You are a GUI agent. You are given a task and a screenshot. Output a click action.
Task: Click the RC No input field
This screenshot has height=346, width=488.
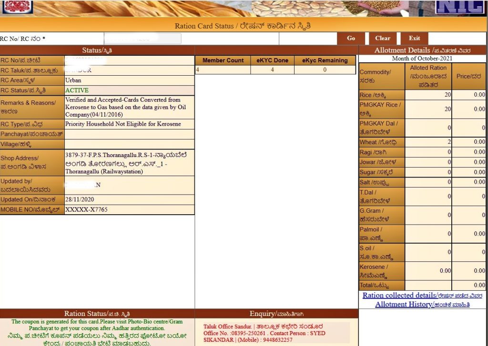click(x=143, y=38)
